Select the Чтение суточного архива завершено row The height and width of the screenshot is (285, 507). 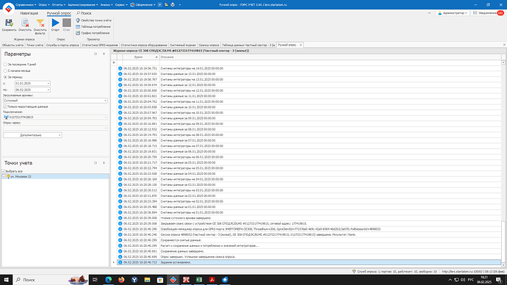pyautogui.click(x=309, y=218)
